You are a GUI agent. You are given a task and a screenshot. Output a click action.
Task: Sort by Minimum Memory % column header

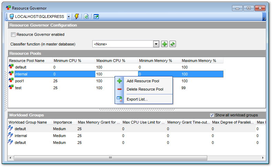point(159,61)
